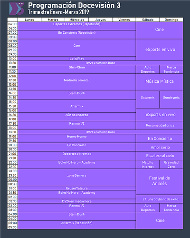This screenshot has width=190, height=238.
Task: Click the 22:00 Boku No Hero - Academy block
Action: [77, 164]
